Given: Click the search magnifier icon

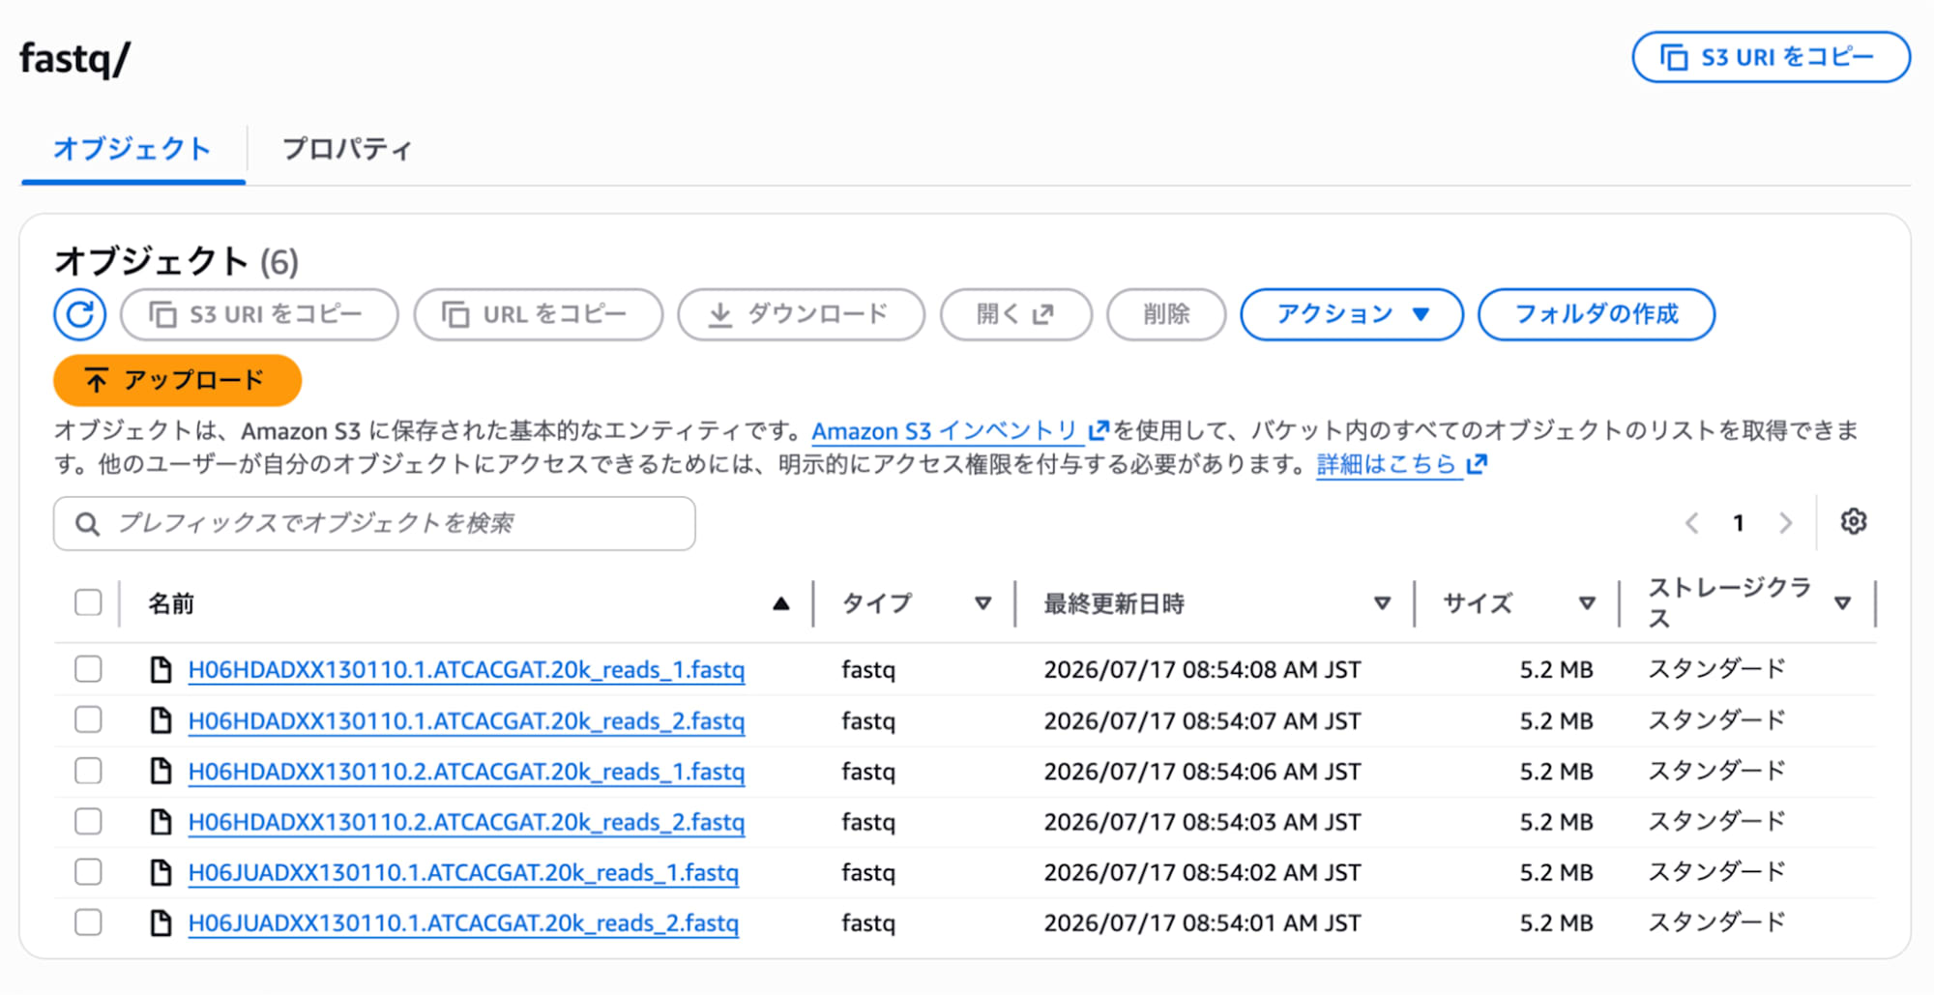Looking at the screenshot, I should point(87,524).
